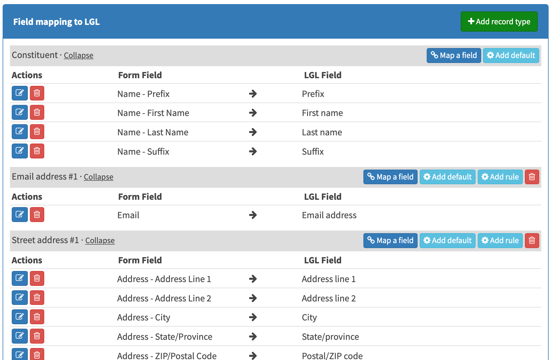Delete the entire Street address #1 section

[x=532, y=240]
